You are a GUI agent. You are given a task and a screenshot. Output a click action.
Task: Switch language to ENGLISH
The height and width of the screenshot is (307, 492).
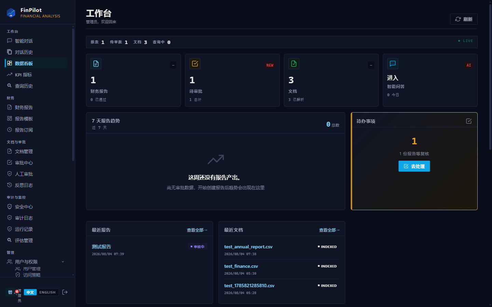pos(47,292)
